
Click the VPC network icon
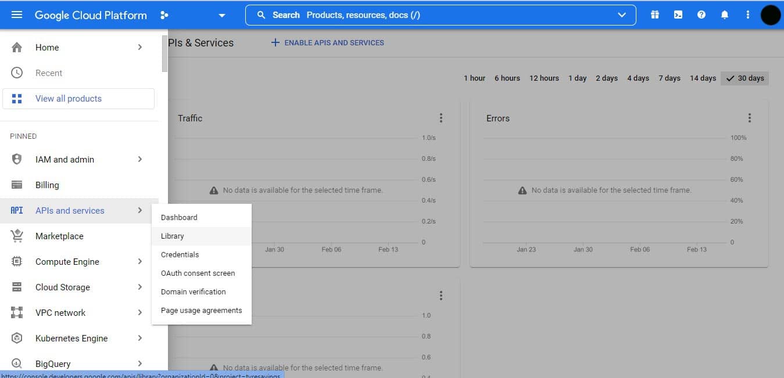pyautogui.click(x=17, y=313)
